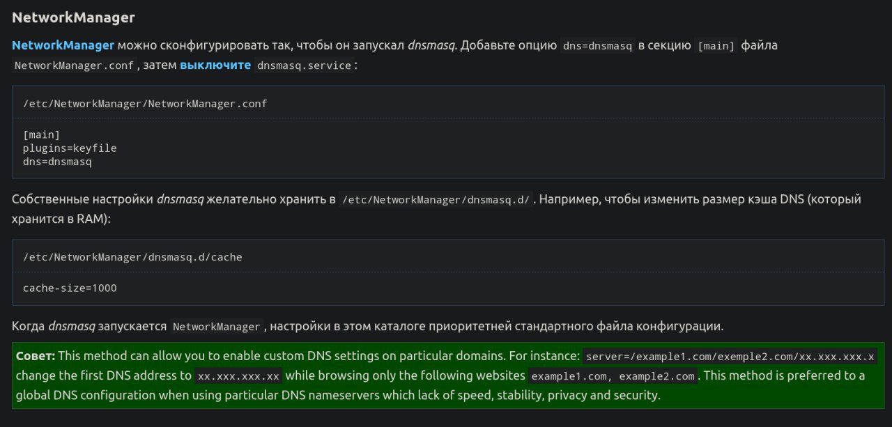
Task: Click 'dns=dnsmasq' line inside the code block
Action: tap(57, 162)
